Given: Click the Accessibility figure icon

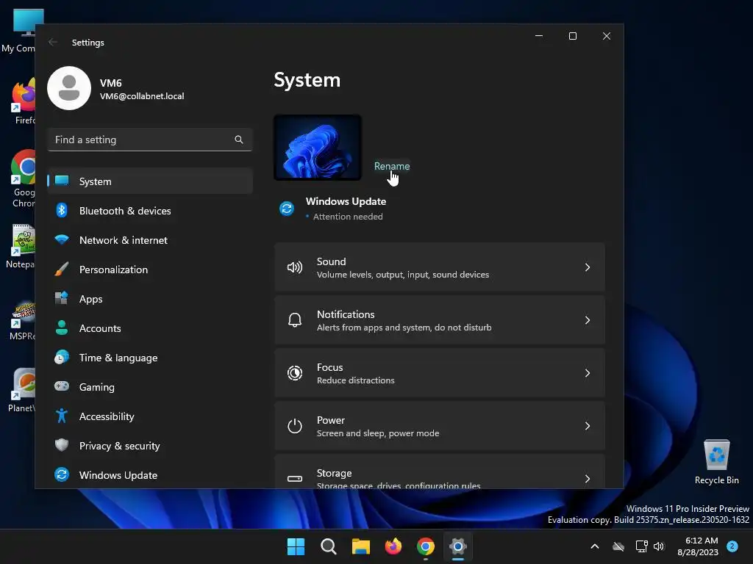Looking at the screenshot, I should click(62, 416).
